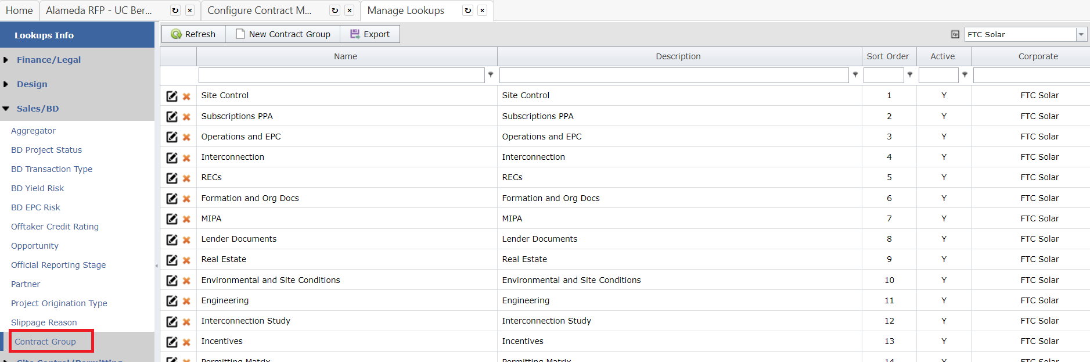Edit the Real Estate row
Image resolution: width=1090 pixels, height=362 pixels.
[172, 260]
